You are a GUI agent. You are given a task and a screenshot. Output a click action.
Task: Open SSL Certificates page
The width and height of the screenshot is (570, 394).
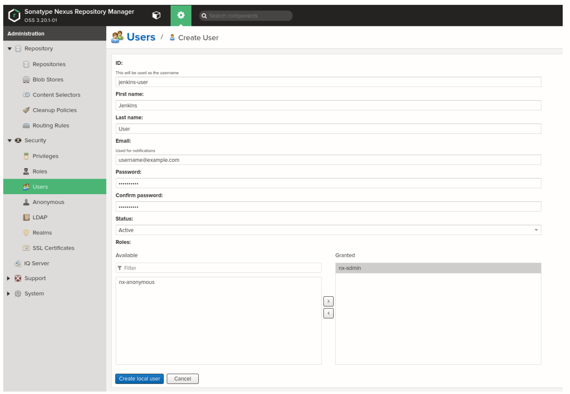point(53,248)
